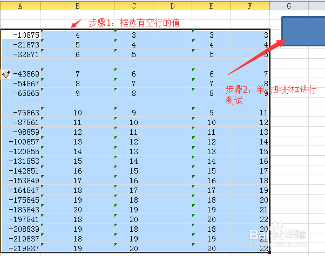Select column E header
325x256 pixels.
(211, 6)
